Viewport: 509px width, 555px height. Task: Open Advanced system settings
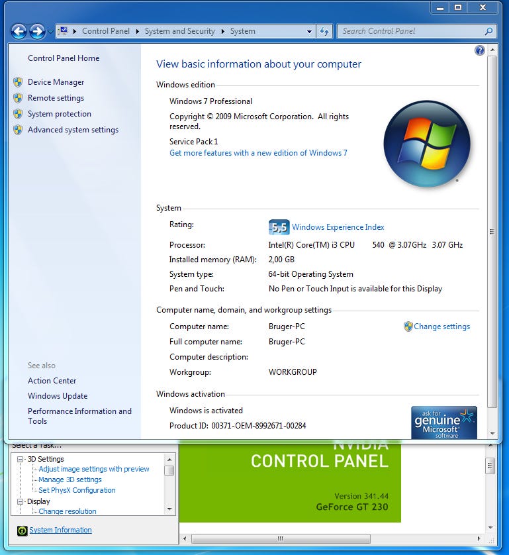coord(73,130)
